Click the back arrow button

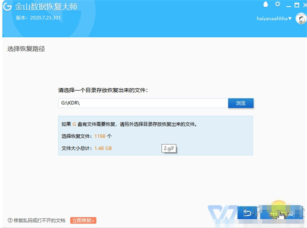pos(247,213)
